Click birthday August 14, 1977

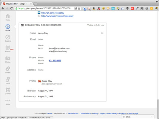[x=45, y=91]
